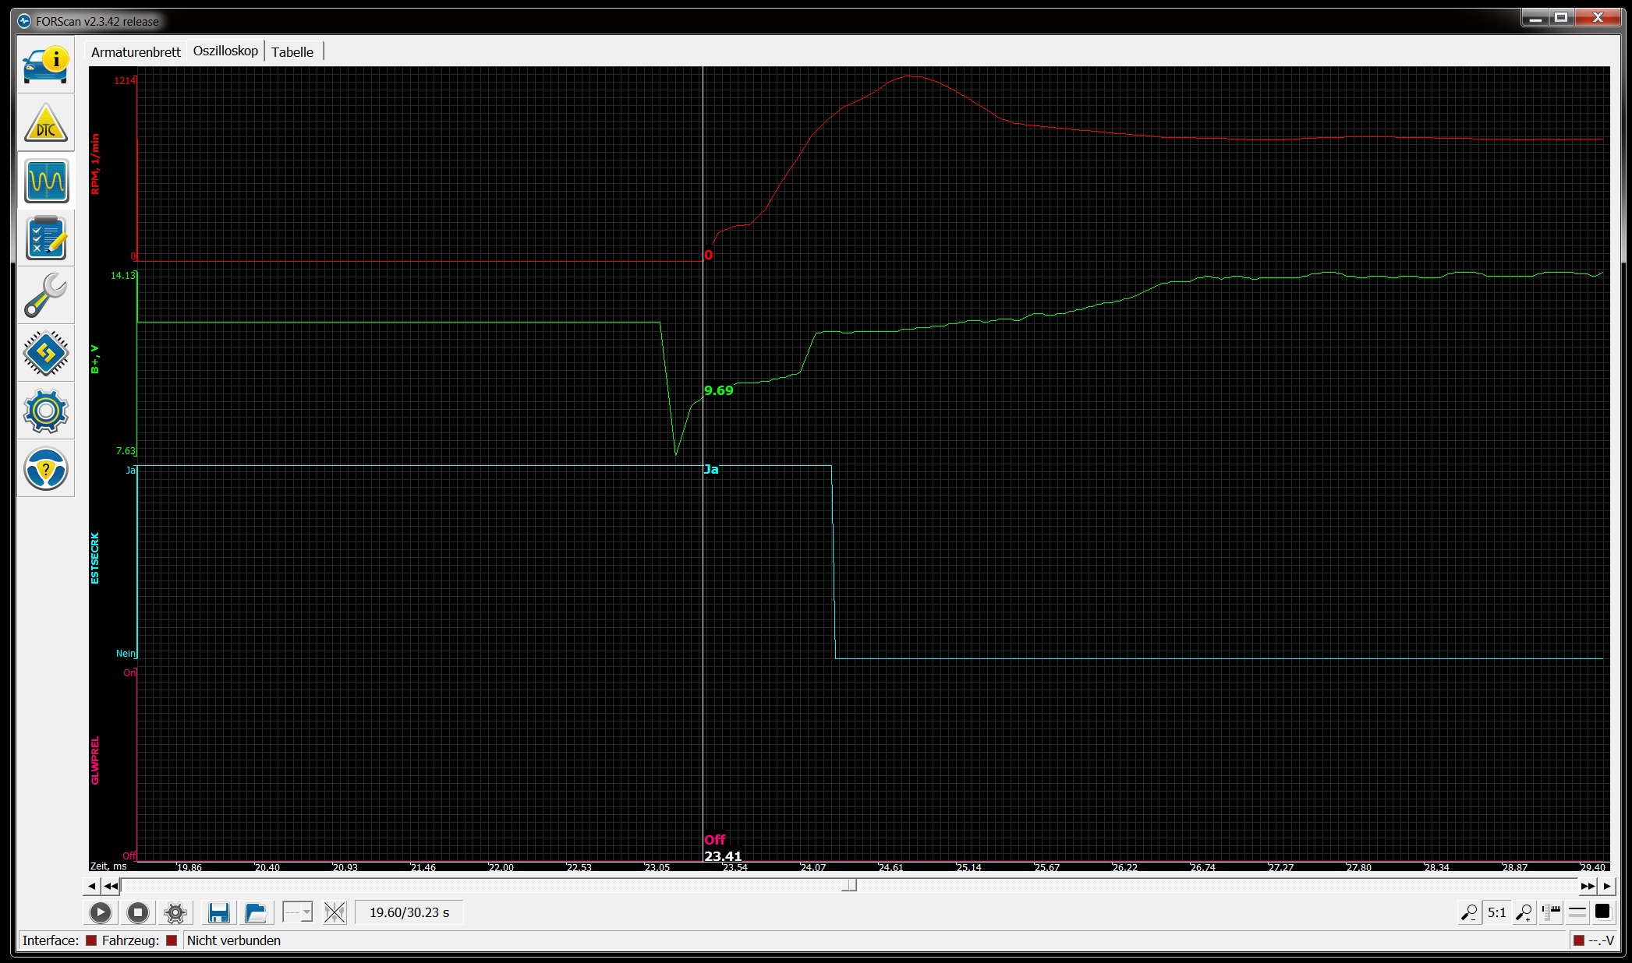Click the save log floppy icon
The image size is (1632, 963).
click(x=218, y=912)
